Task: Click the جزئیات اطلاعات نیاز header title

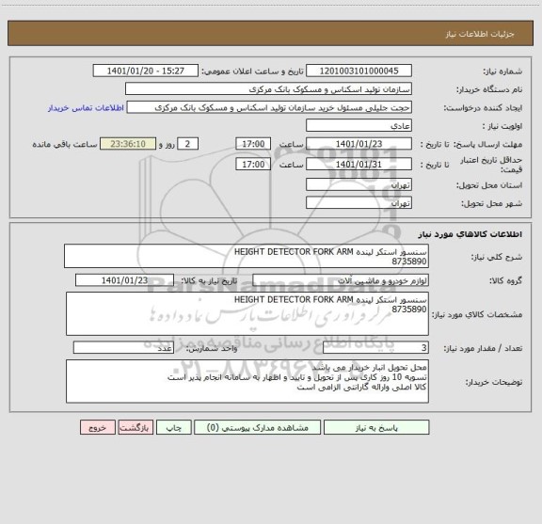Action: pyautogui.click(x=480, y=34)
